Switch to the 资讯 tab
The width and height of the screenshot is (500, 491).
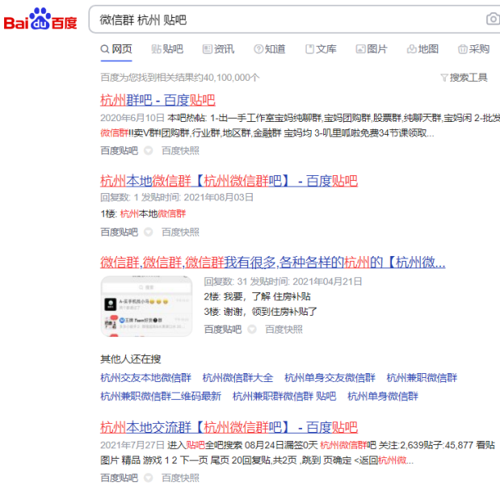[218, 49]
